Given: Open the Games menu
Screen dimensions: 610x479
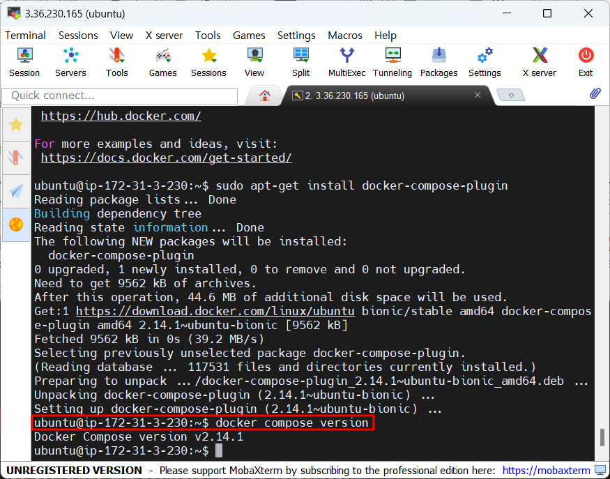Looking at the screenshot, I should pyautogui.click(x=249, y=36).
